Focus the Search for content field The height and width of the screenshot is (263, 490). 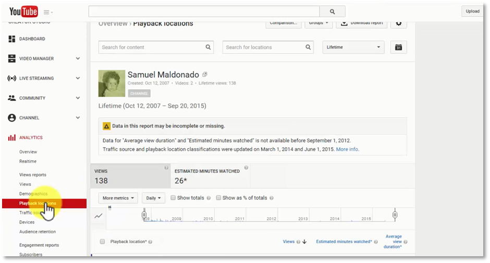[x=156, y=47]
